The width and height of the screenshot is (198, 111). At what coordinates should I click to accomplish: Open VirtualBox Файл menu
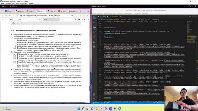pos(2,3)
